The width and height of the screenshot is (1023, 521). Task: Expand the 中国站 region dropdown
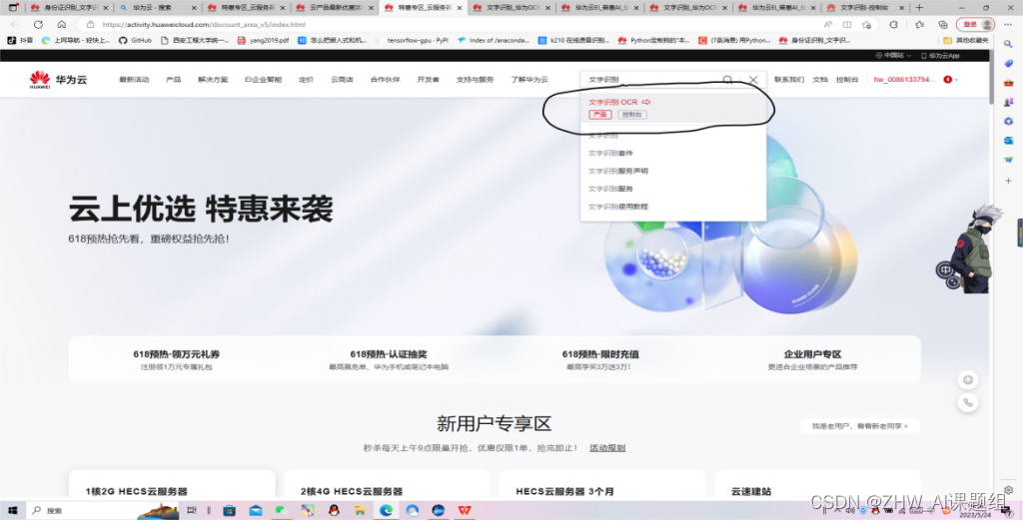[893, 56]
